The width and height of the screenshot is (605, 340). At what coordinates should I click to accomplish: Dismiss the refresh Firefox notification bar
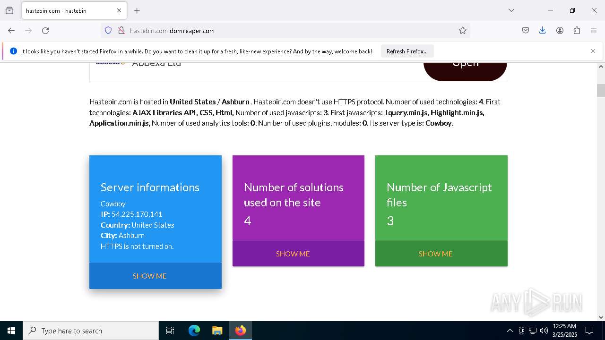tap(593, 51)
